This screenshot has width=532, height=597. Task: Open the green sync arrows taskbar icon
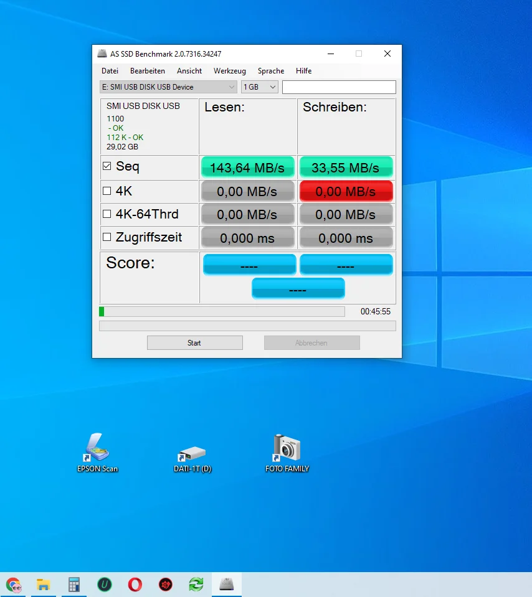click(196, 585)
